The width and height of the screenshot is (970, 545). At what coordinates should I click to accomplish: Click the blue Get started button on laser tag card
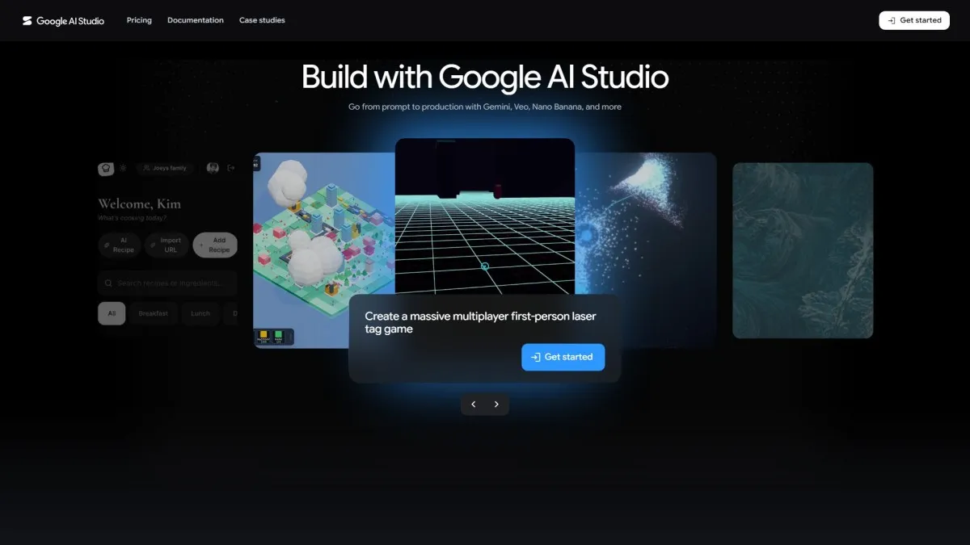point(563,357)
